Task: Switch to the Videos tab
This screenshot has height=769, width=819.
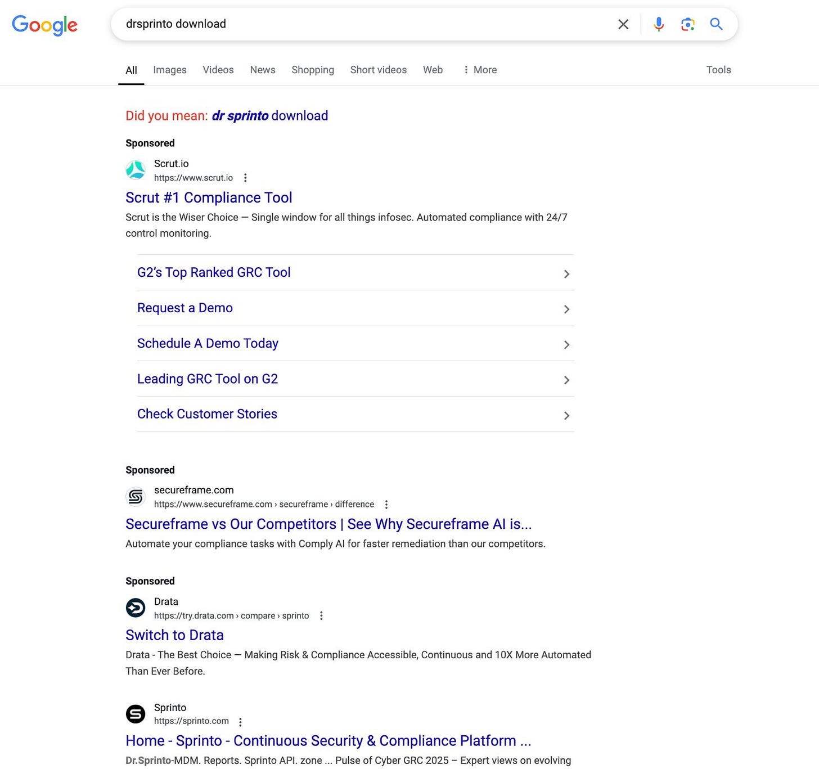Action: click(x=218, y=70)
